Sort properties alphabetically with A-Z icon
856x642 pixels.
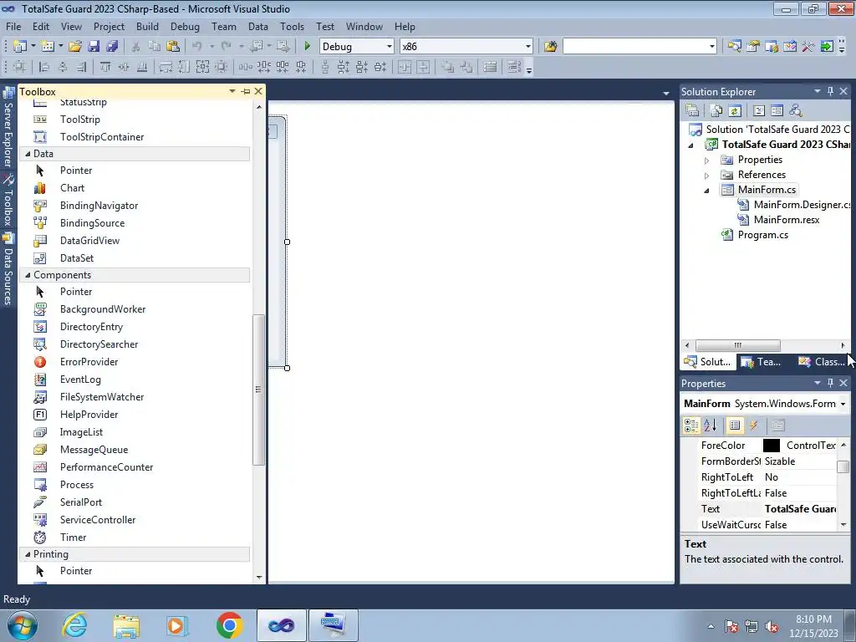click(711, 425)
